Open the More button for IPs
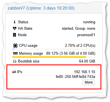The image size is (110, 102). coord(89,82)
